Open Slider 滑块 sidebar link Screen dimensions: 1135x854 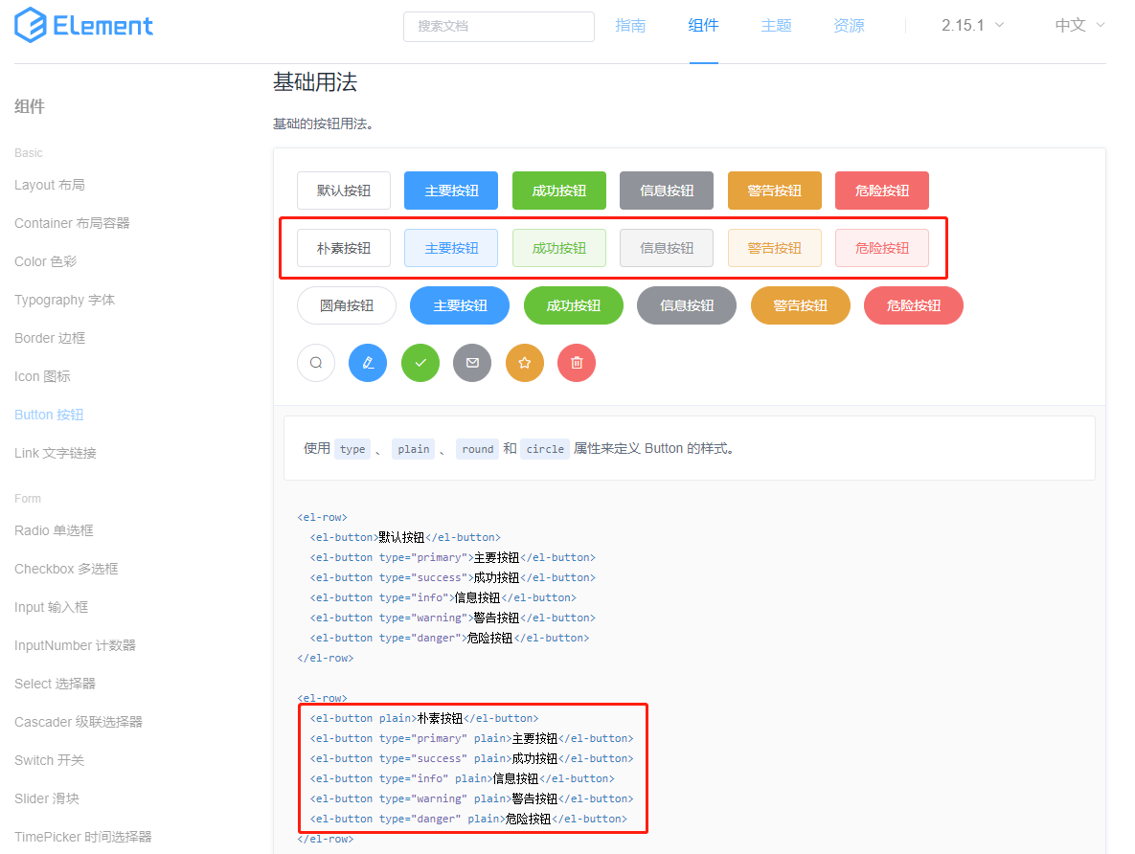tap(47, 798)
